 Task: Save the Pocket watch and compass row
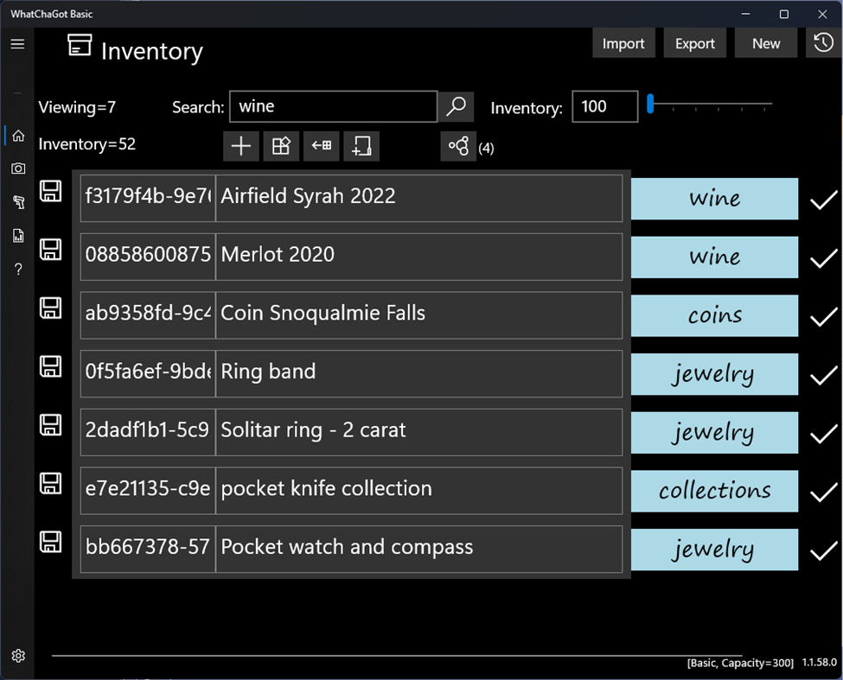click(x=50, y=543)
